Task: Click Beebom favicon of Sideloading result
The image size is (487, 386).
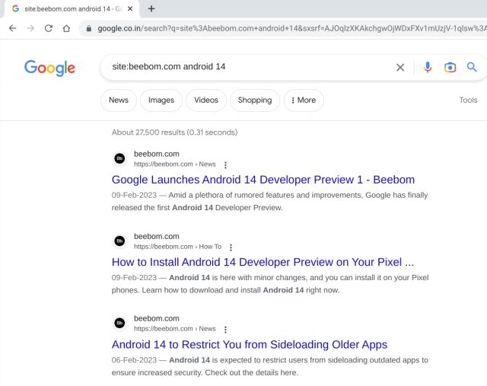Action: pyautogui.click(x=119, y=323)
